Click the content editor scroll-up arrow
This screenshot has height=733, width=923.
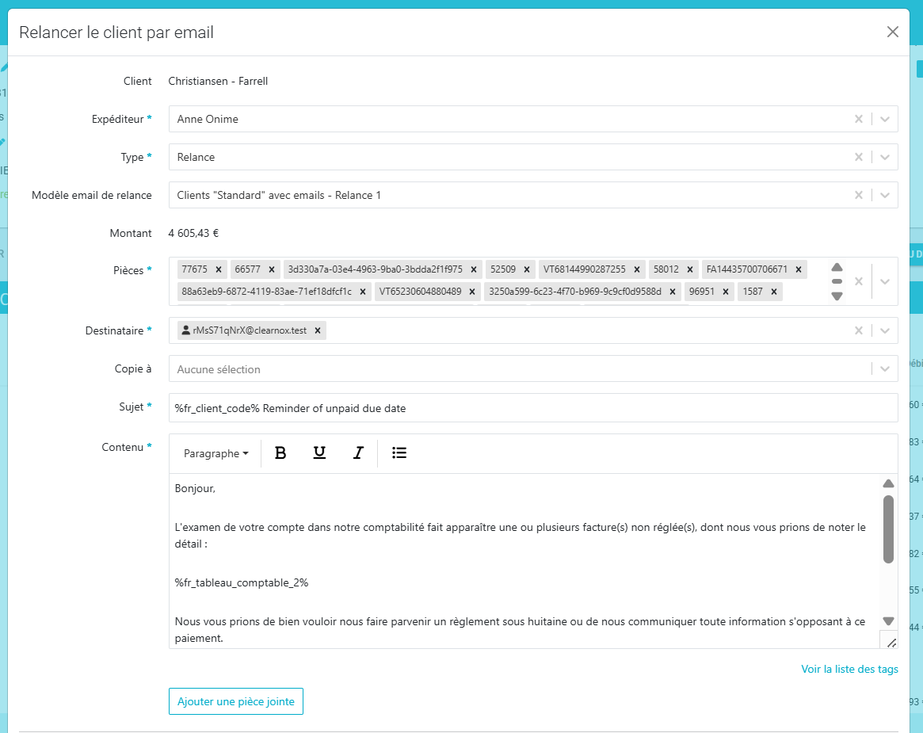coord(888,483)
